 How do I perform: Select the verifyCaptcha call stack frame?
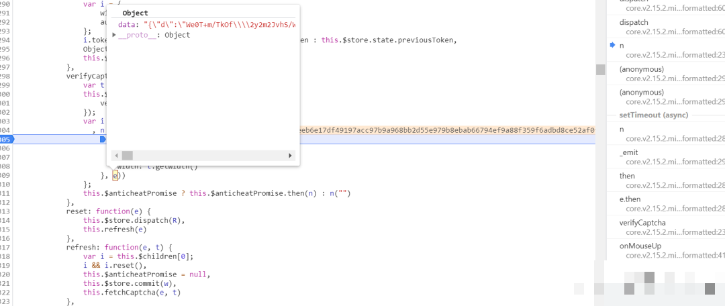click(x=641, y=223)
